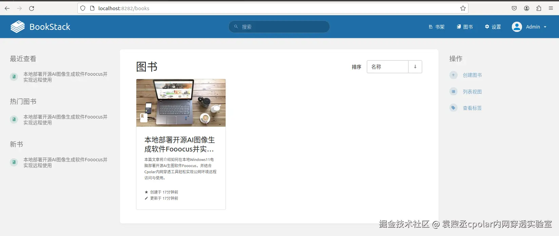Click the BookStack logo icon
This screenshot has width=559, height=236.
[18, 27]
